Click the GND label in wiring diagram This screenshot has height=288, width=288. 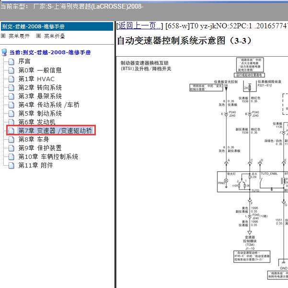click(284, 268)
